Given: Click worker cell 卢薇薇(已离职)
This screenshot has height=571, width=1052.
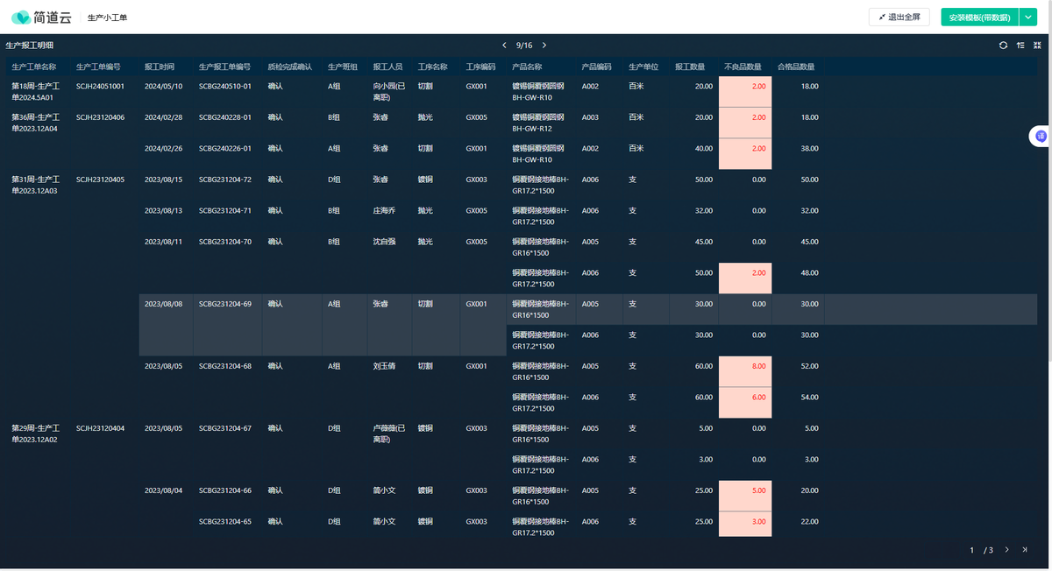Looking at the screenshot, I should (x=389, y=434).
